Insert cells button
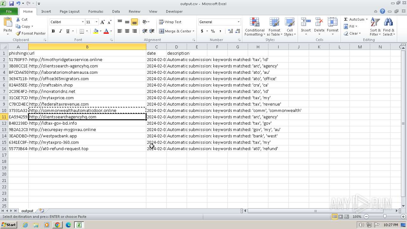 [306, 27]
